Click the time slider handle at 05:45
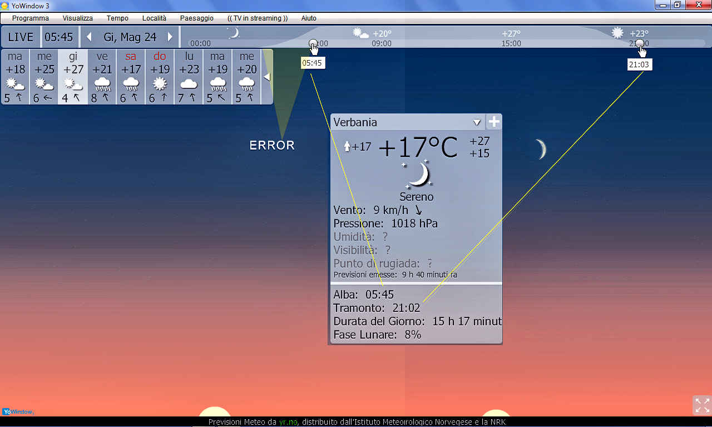 [313, 43]
